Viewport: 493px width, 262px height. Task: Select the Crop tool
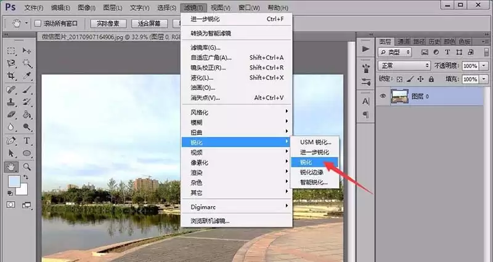[x=11, y=76]
